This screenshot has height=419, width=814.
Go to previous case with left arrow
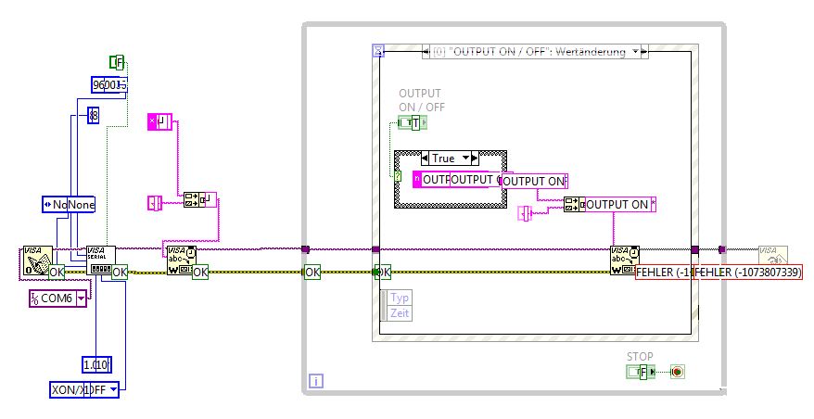[x=425, y=158]
